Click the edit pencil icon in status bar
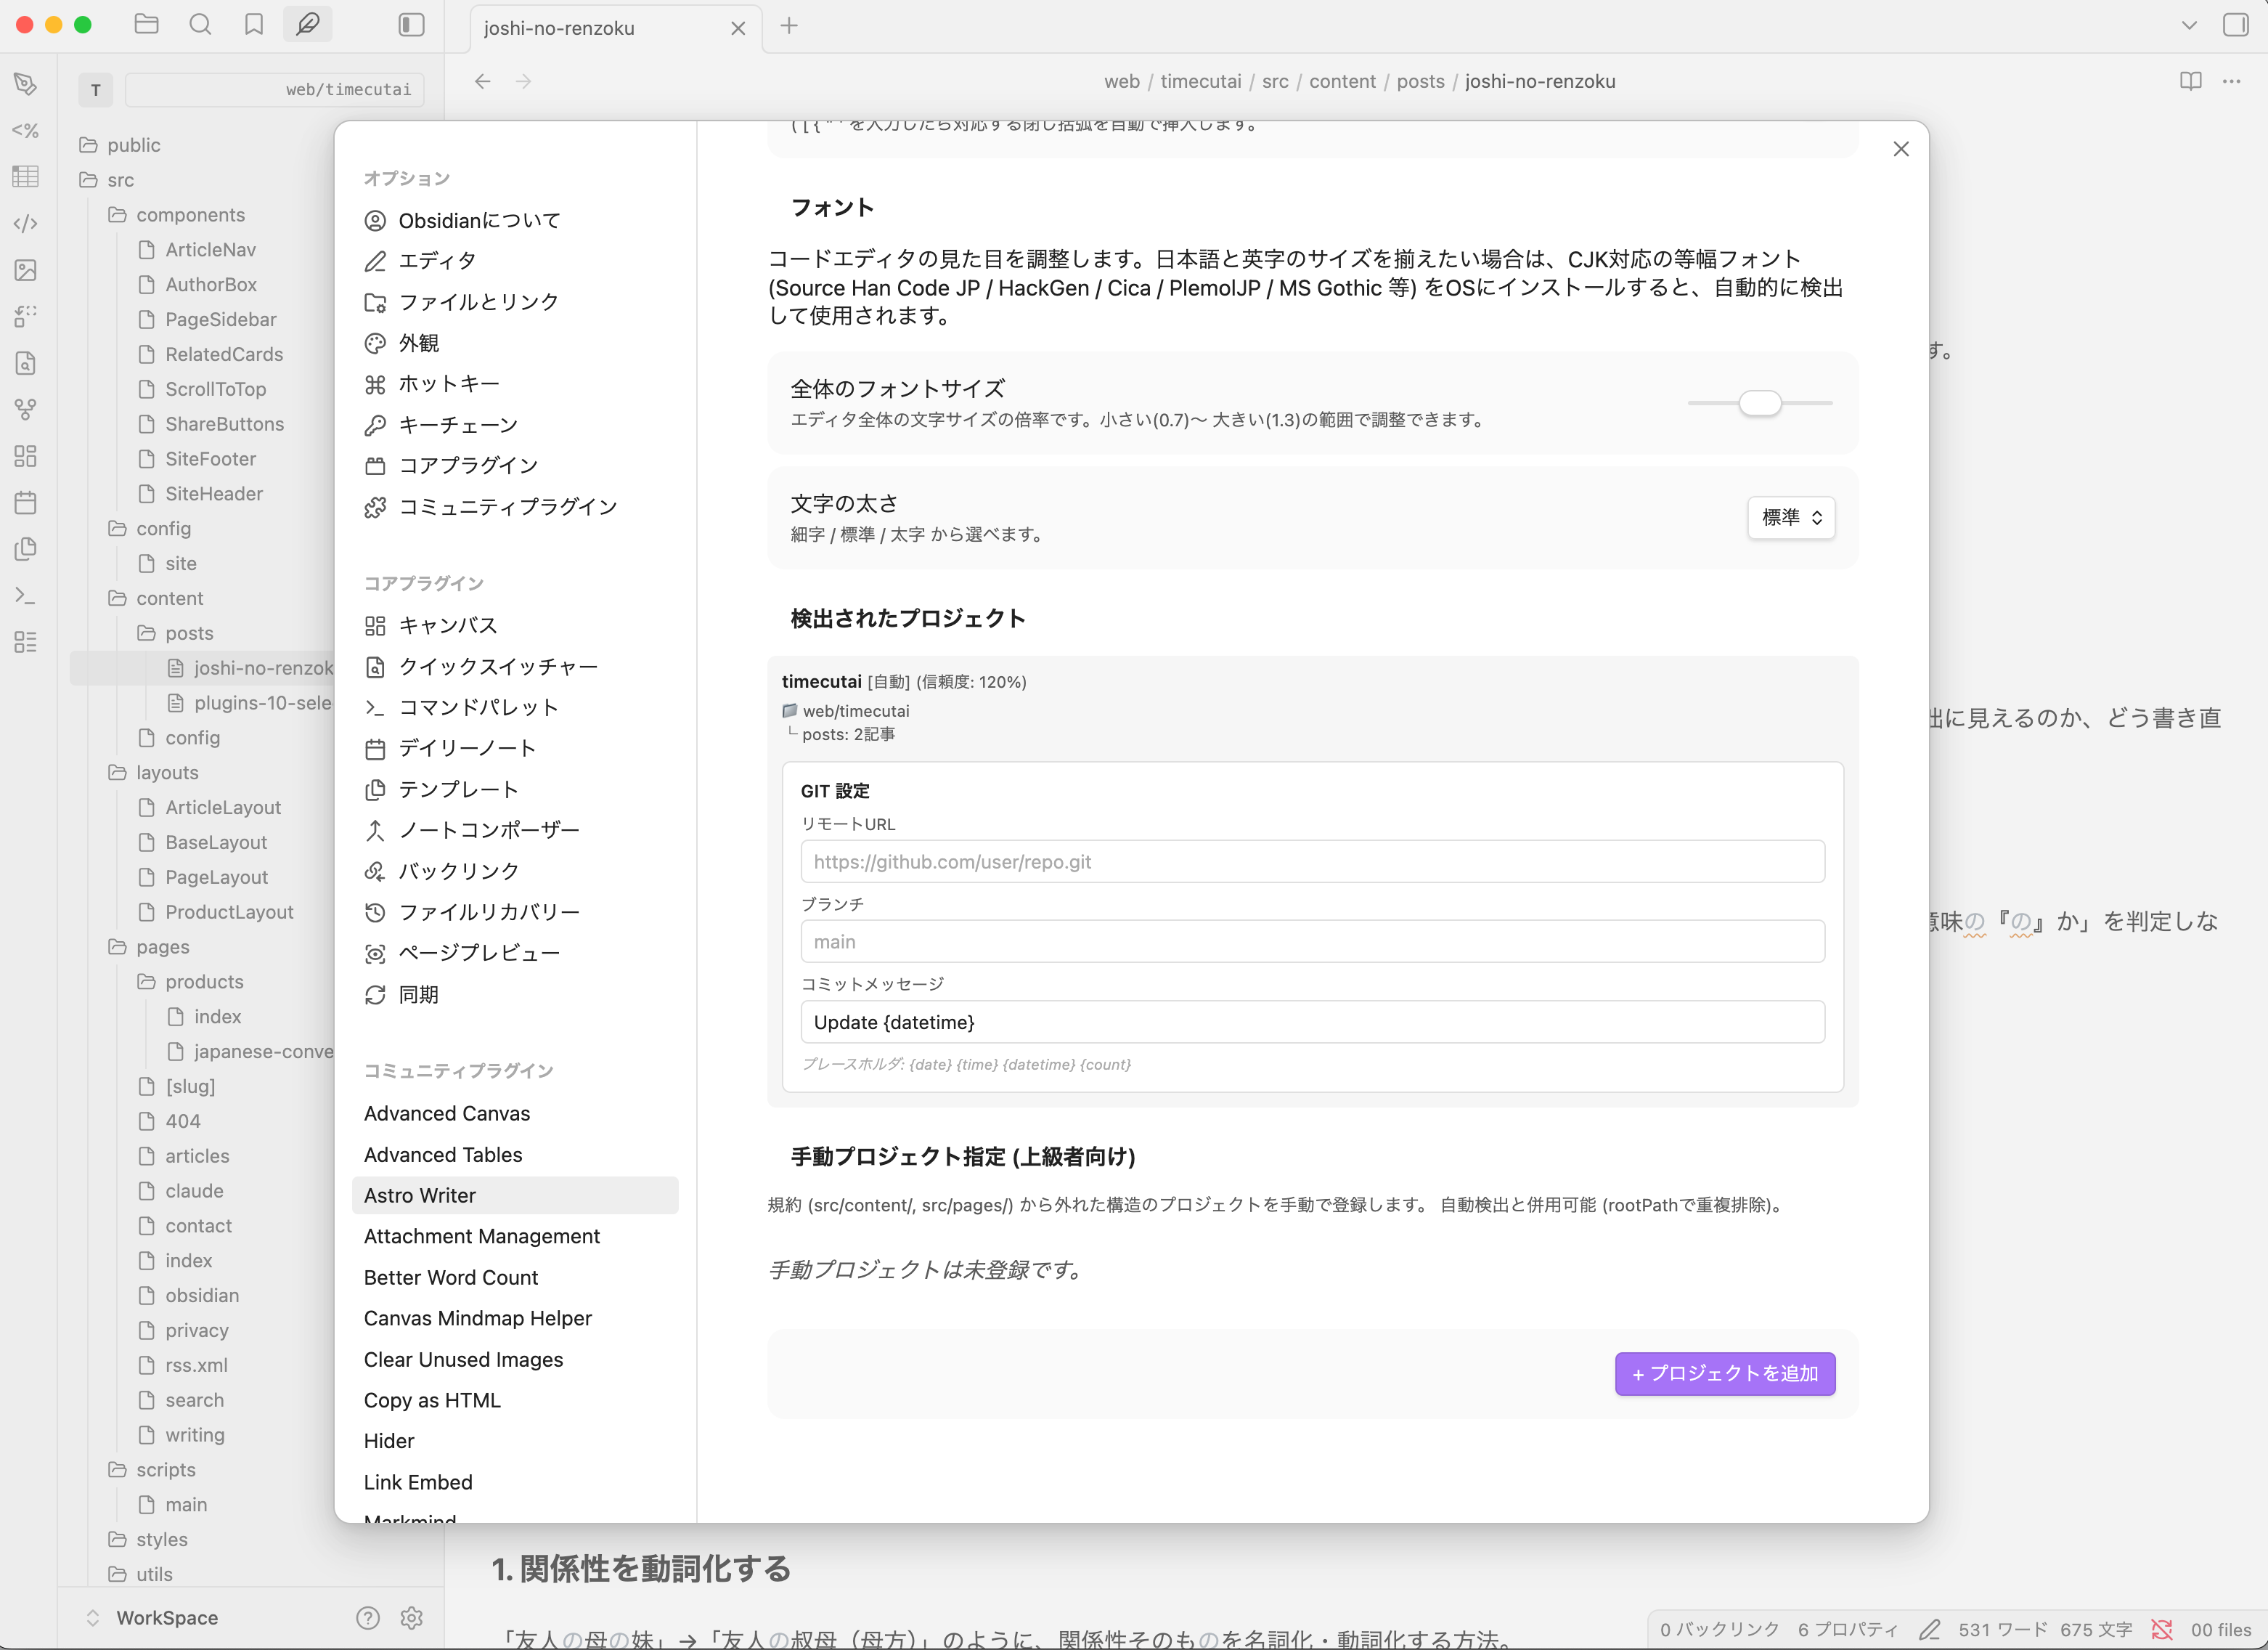 point(1929,1629)
